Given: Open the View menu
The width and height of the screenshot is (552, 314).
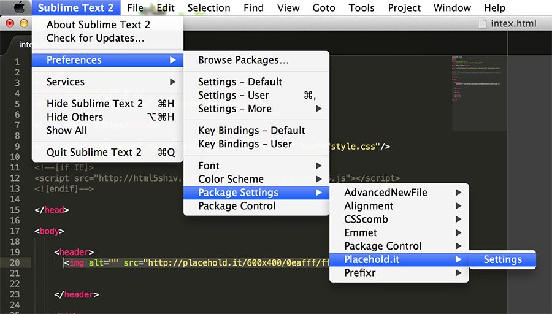Looking at the screenshot, I should click(288, 7).
